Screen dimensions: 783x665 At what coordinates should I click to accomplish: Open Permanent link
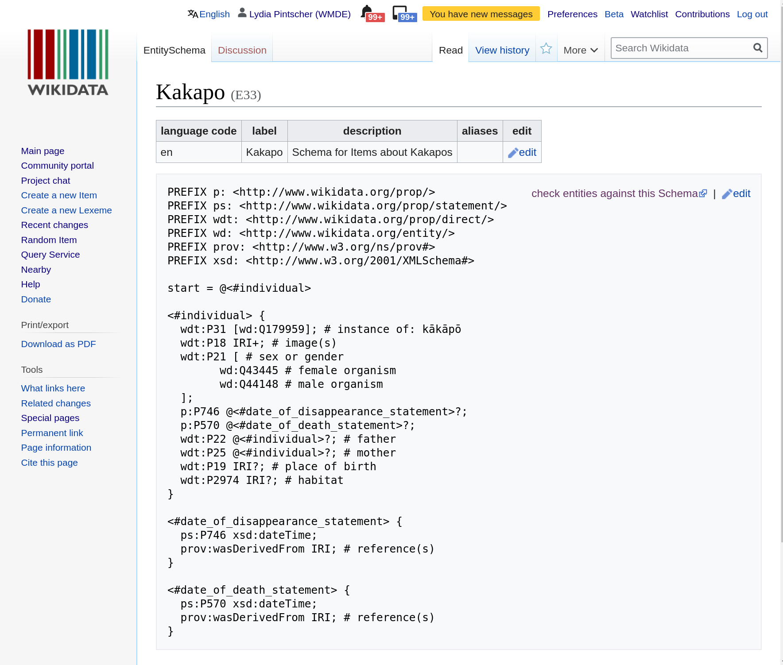click(52, 433)
